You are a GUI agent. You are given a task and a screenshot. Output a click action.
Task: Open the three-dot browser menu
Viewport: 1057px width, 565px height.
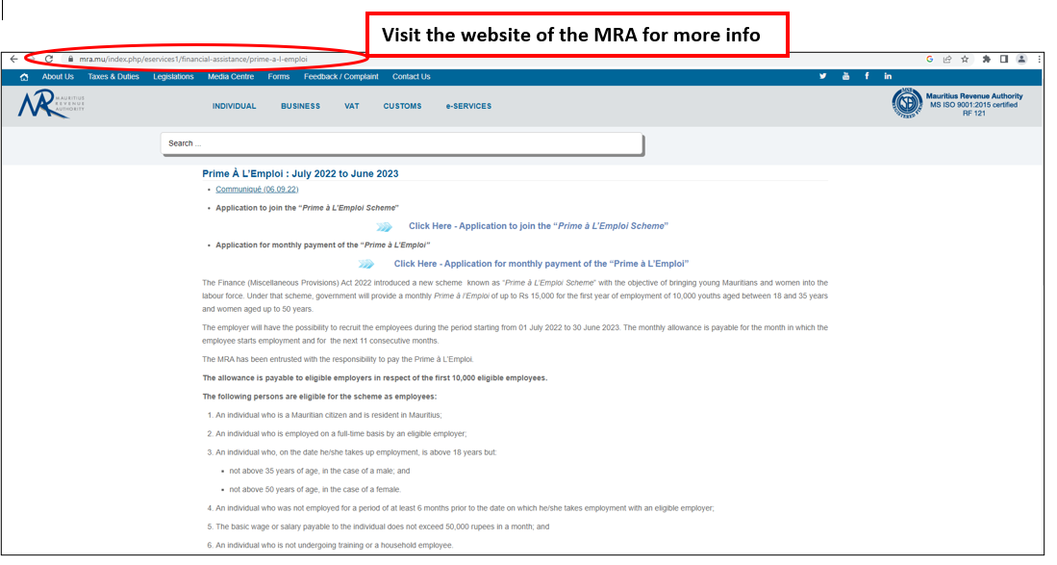[1039, 60]
